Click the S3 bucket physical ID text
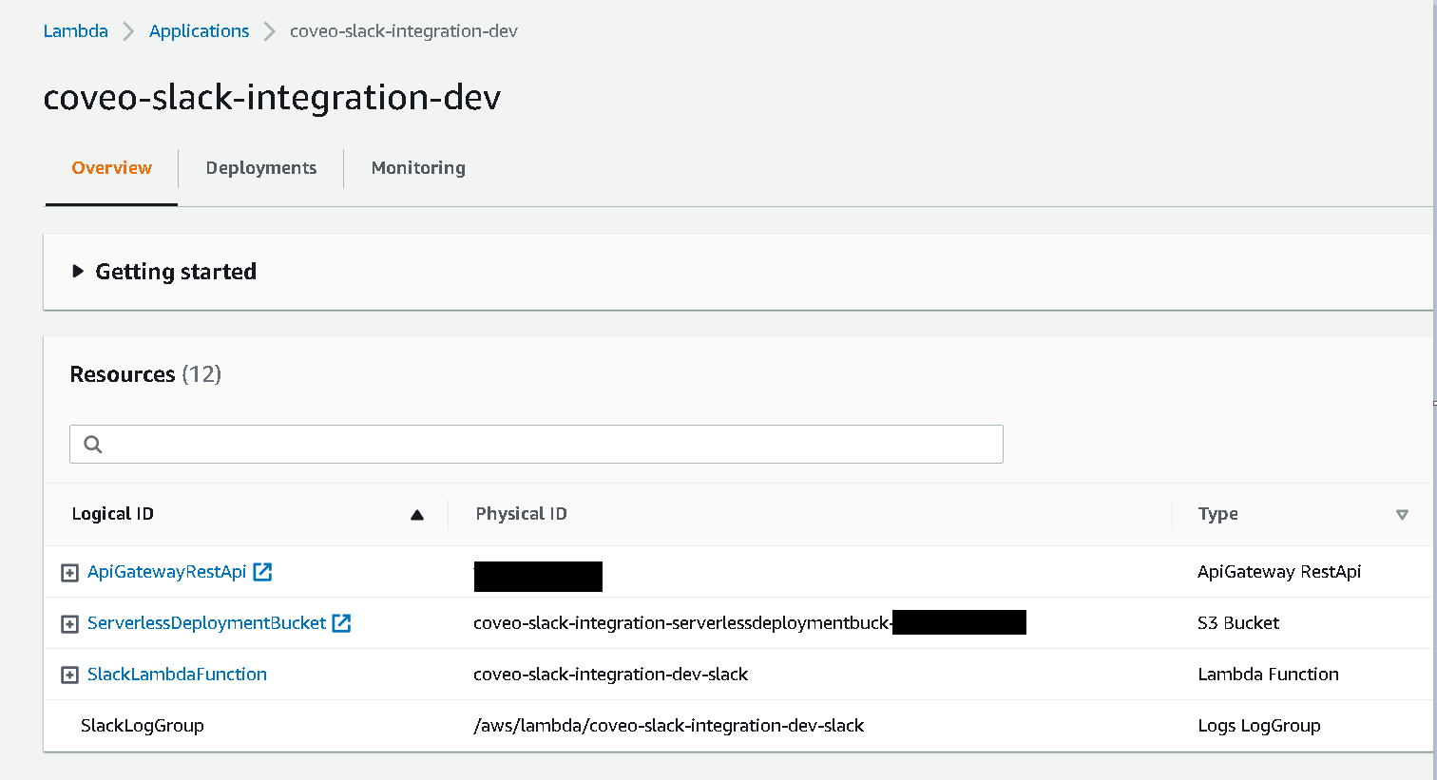1437x780 pixels. 682,623
